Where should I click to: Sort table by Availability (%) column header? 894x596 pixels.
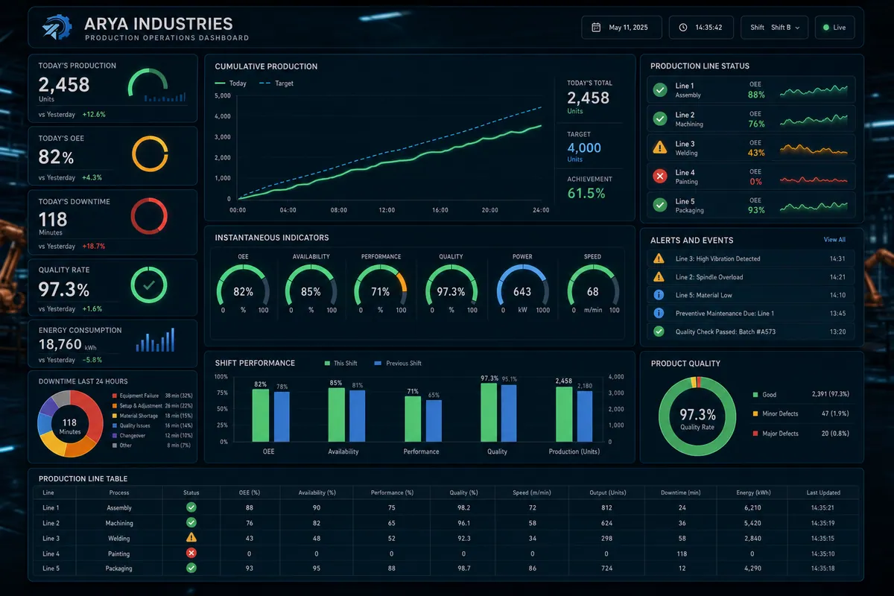(x=317, y=492)
